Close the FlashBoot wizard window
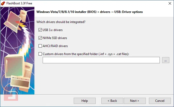 (x=169, y=3)
